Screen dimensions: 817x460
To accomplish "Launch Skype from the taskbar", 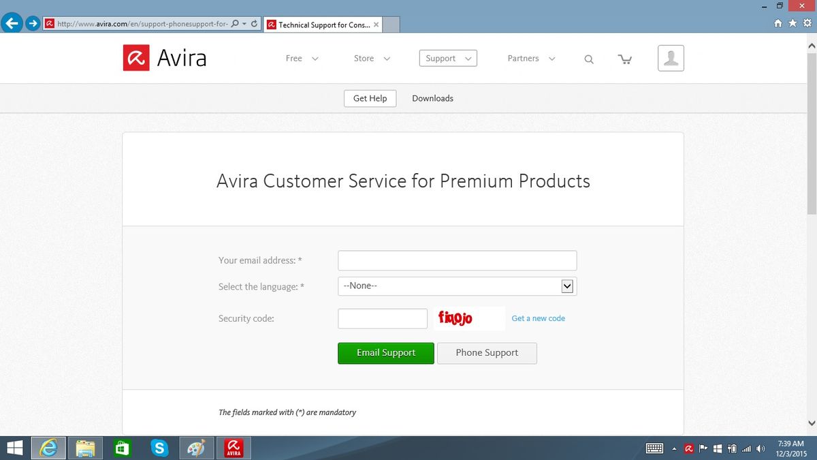I will (x=159, y=448).
